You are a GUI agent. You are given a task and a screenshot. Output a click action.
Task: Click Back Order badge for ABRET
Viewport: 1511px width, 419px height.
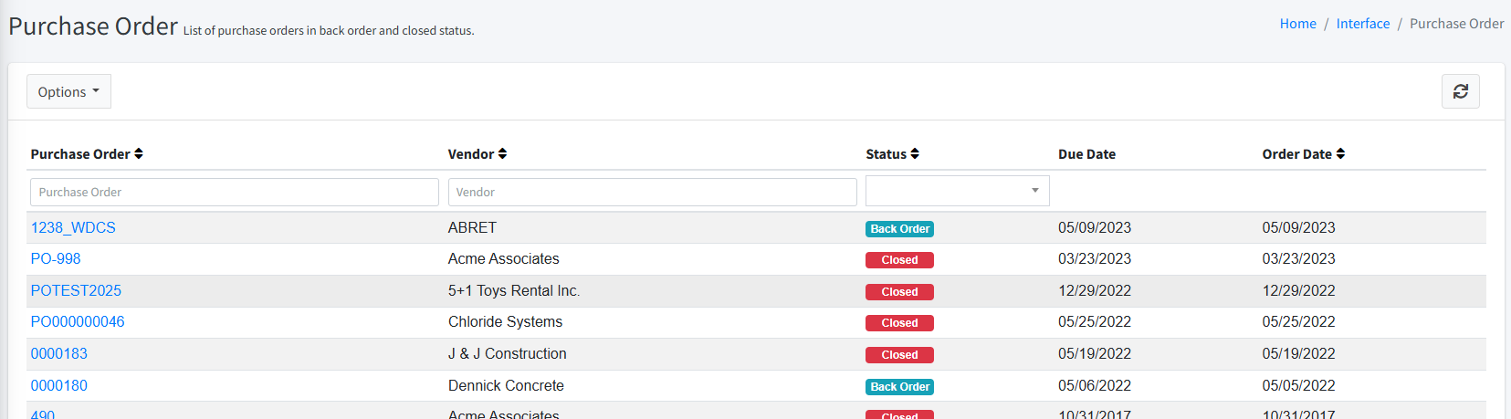tap(899, 229)
